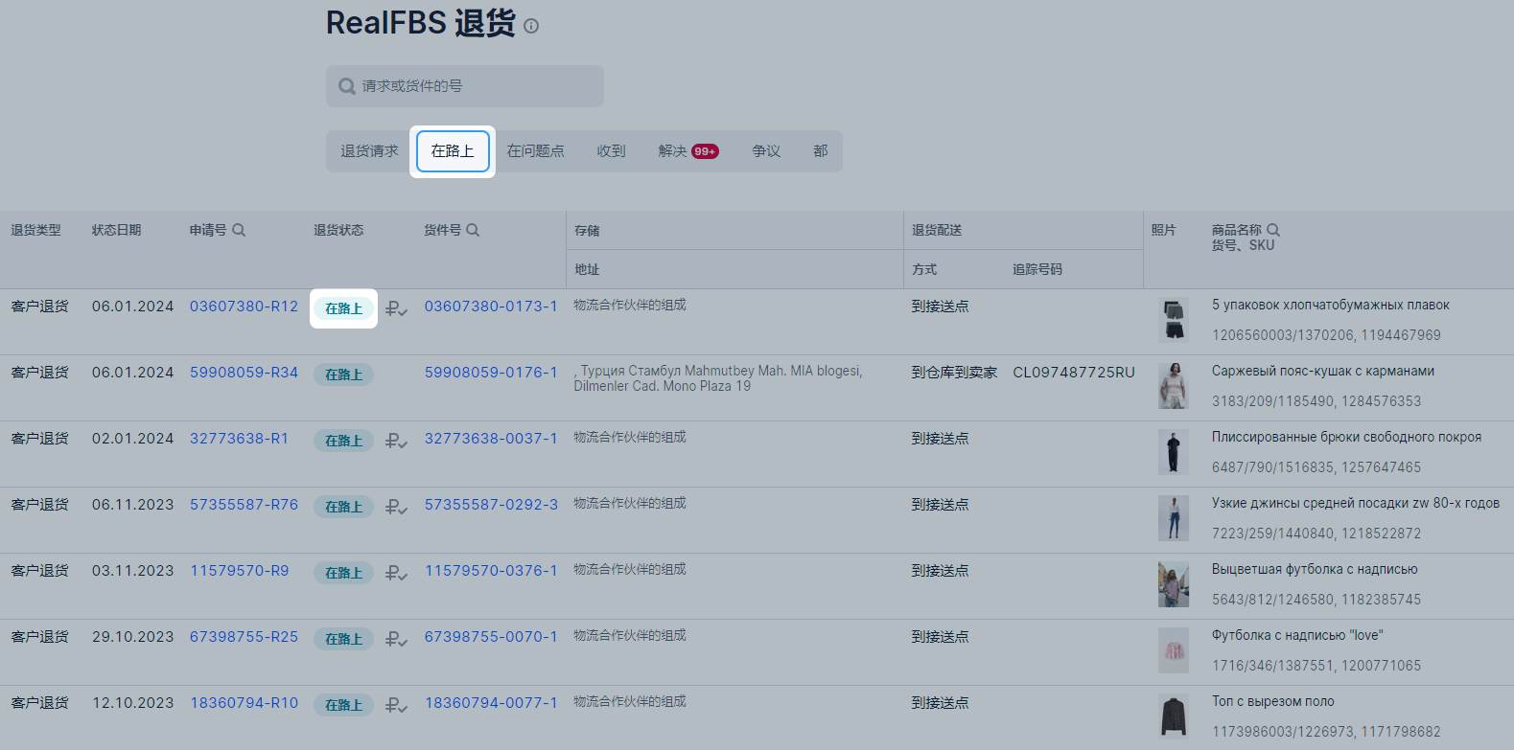The width and height of the screenshot is (1514, 750).
Task: Click date cell 29.10.2023
Action: [x=133, y=637]
